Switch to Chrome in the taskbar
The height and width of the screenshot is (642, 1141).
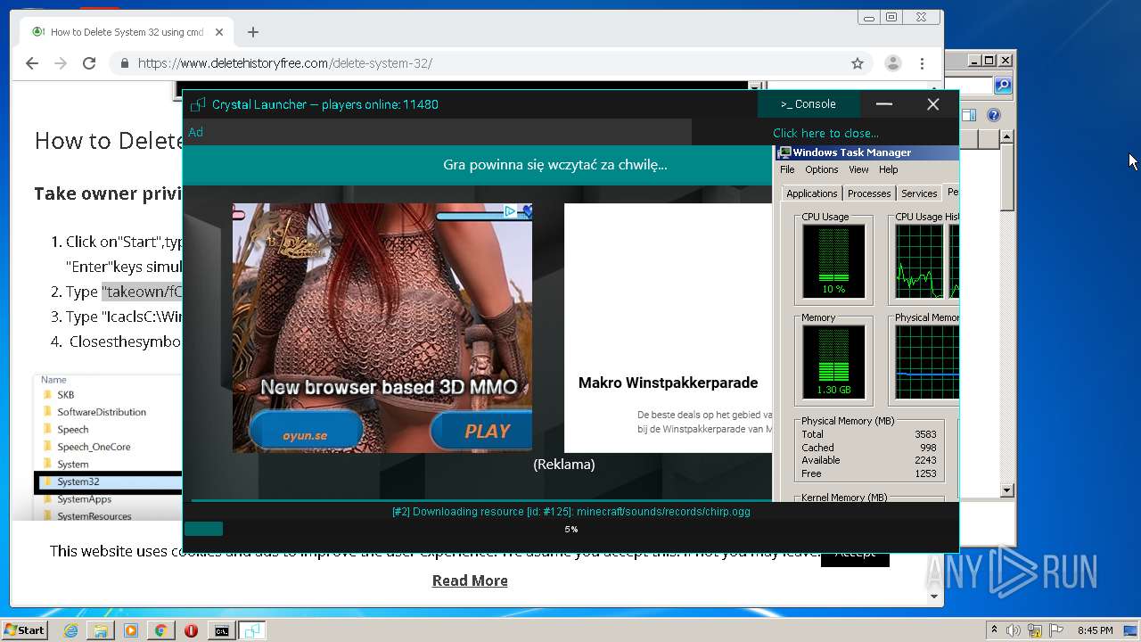pos(161,630)
